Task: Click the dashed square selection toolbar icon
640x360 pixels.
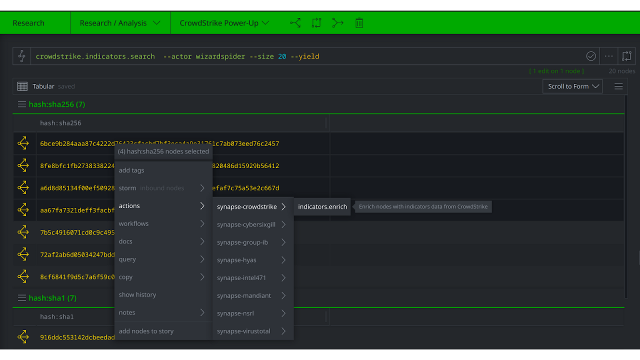Action: coord(316,23)
